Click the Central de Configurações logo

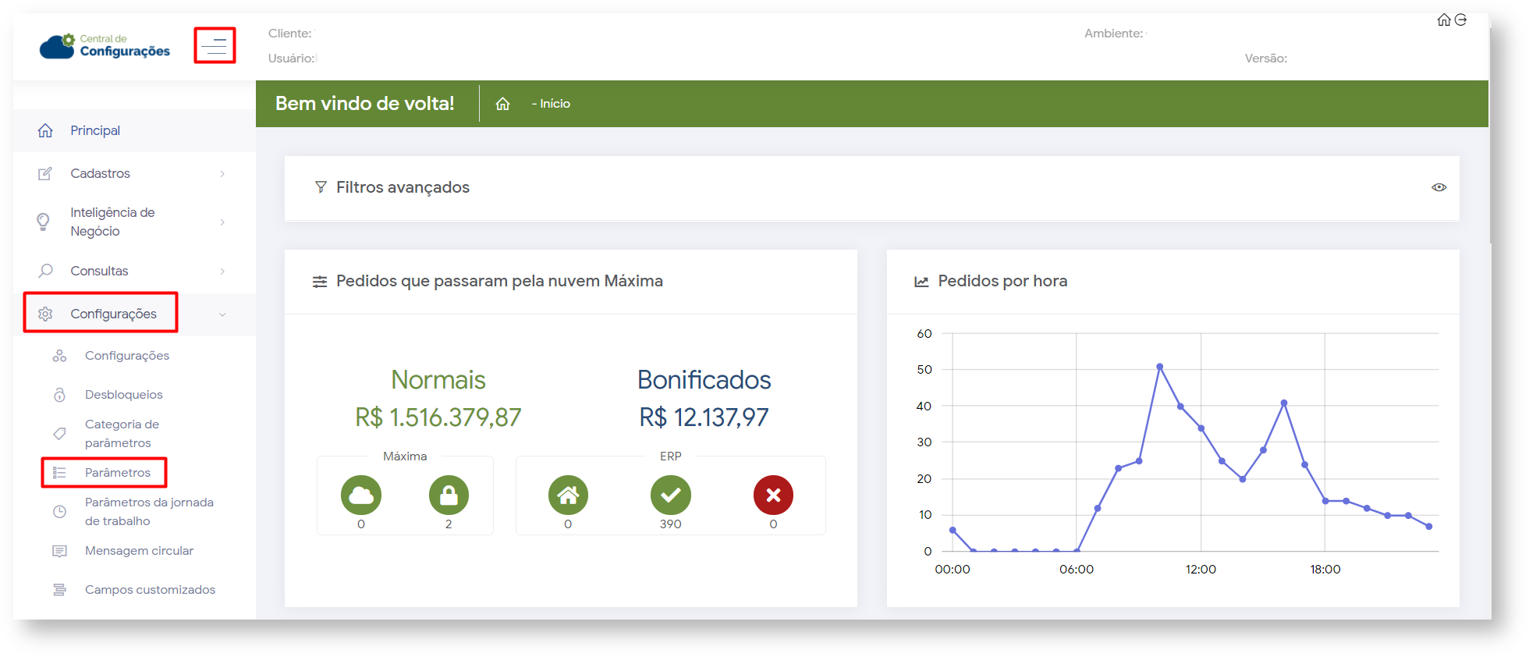point(105,46)
